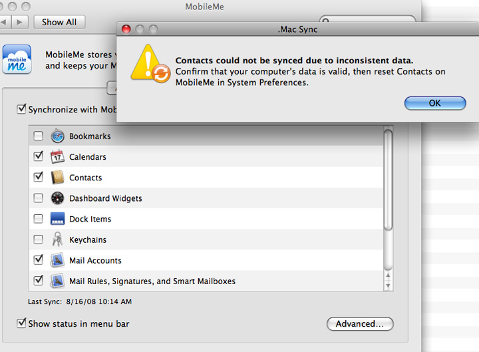The height and width of the screenshot is (352, 479).
Task: Select the Keychains row label
Action: [x=88, y=240]
